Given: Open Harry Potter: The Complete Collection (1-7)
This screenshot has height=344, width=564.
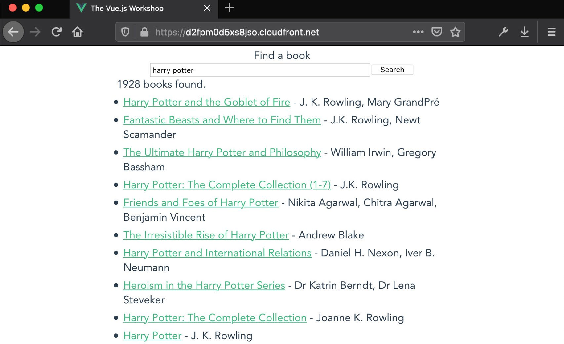Looking at the screenshot, I should pos(227,185).
